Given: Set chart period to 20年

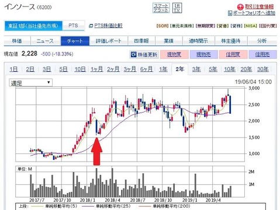Looking at the screenshot, I should point(246,69).
